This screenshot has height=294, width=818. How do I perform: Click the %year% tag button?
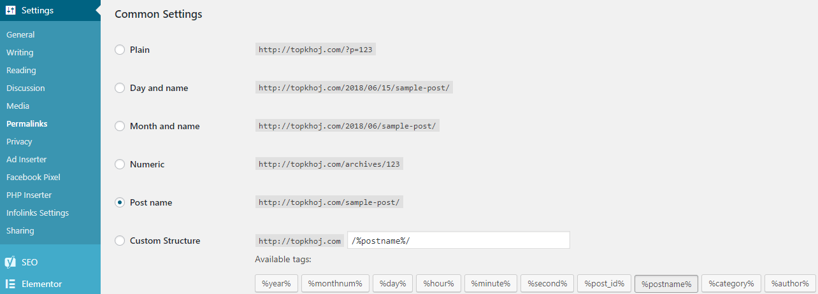click(x=276, y=283)
